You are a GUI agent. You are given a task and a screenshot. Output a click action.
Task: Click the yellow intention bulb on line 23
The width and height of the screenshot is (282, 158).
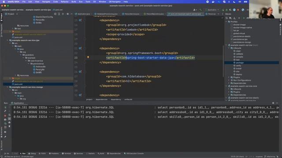[88, 57]
